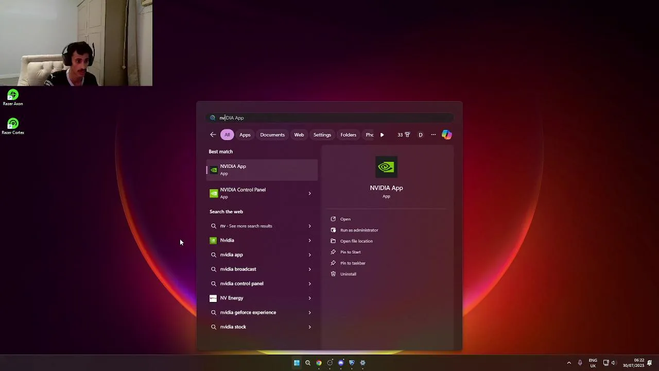The height and width of the screenshot is (371, 659).
Task: Expand Nvidia web result arrow
Action: point(309,240)
